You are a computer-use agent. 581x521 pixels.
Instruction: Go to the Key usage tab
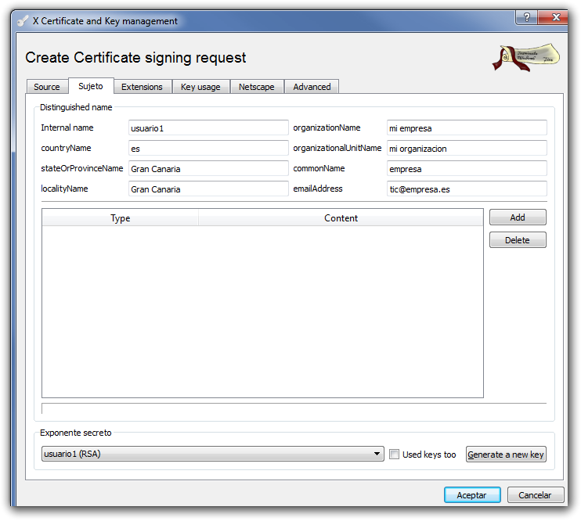coord(200,87)
